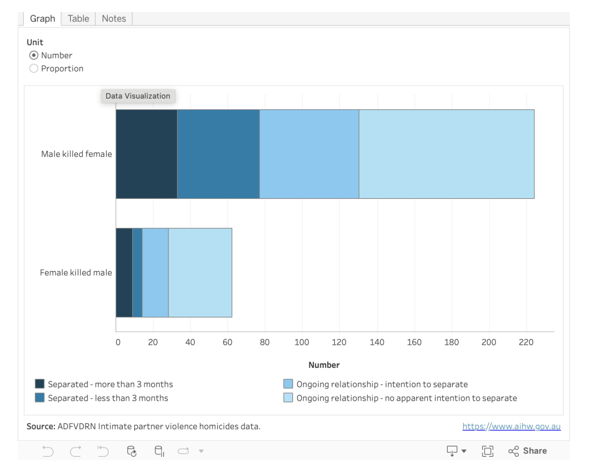
Task: Open the aihw.gov.au source link
Action: click(x=511, y=427)
